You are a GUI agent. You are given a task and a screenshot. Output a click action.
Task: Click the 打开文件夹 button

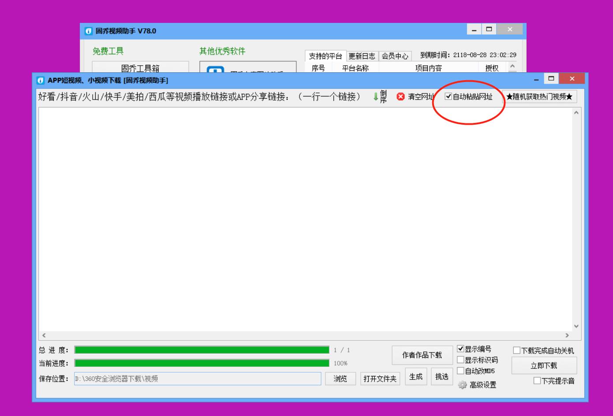point(380,379)
